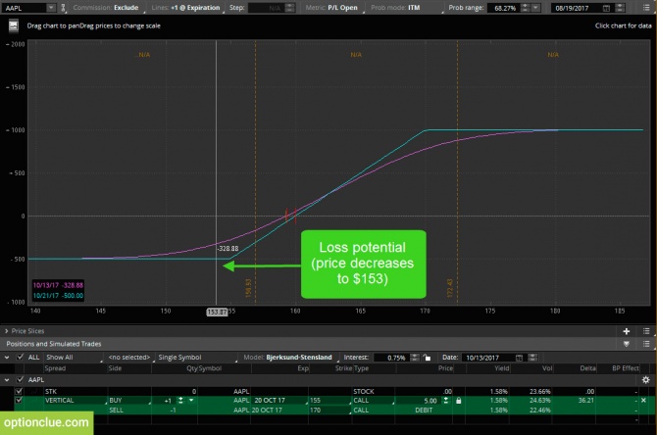Image resolution: width=657 pixels, height=435 pixels.
Task: Open the CALL type dropdown in BUY row
Action: [374, 401]
